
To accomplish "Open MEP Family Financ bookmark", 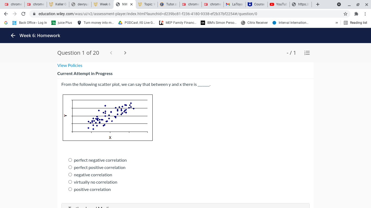I will [178, 23].
